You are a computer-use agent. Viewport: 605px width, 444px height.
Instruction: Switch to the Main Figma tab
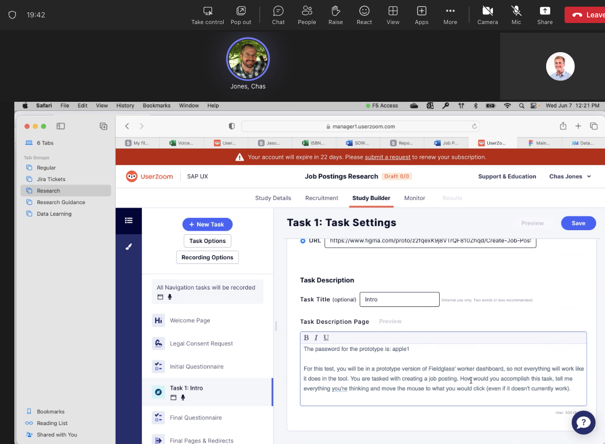click(x=539, y=143)
